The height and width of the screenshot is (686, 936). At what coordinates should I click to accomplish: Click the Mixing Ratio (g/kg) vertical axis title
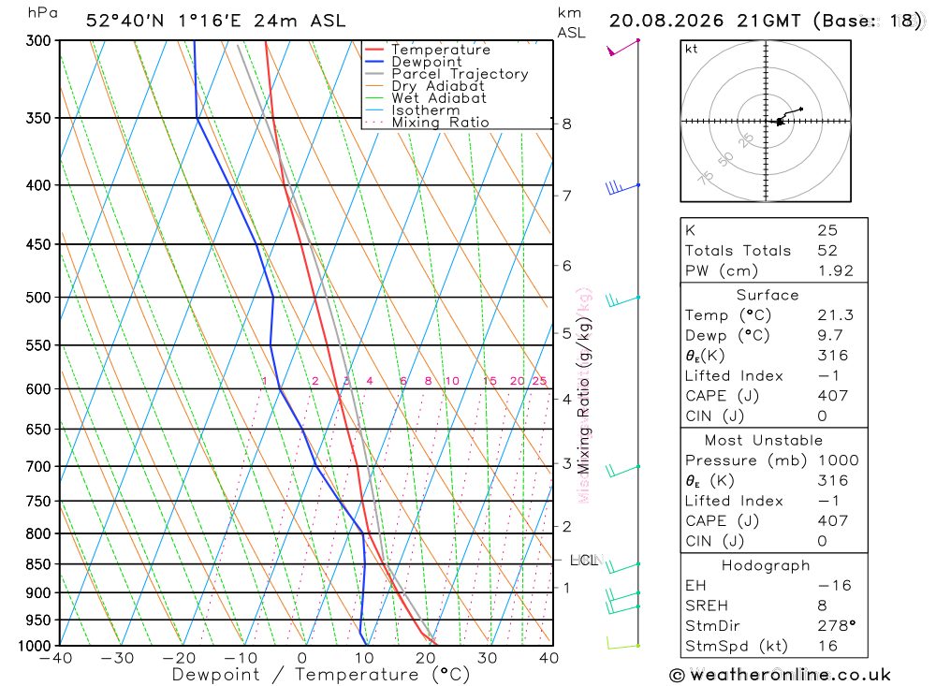pyautogui.click(x=583, y=396)
